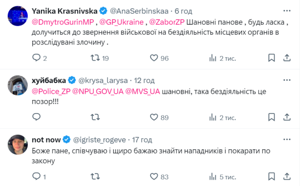Open the @MVS_UA mention
The height and width of the screenshot is (186, 300).
click(143, 91)
